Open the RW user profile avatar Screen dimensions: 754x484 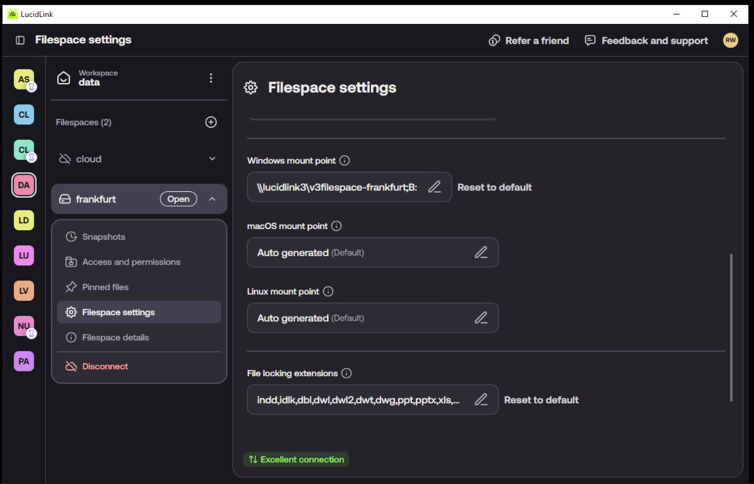730,40
